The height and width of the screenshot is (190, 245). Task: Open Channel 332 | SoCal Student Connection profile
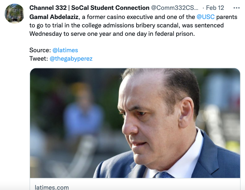click(89, 8)
